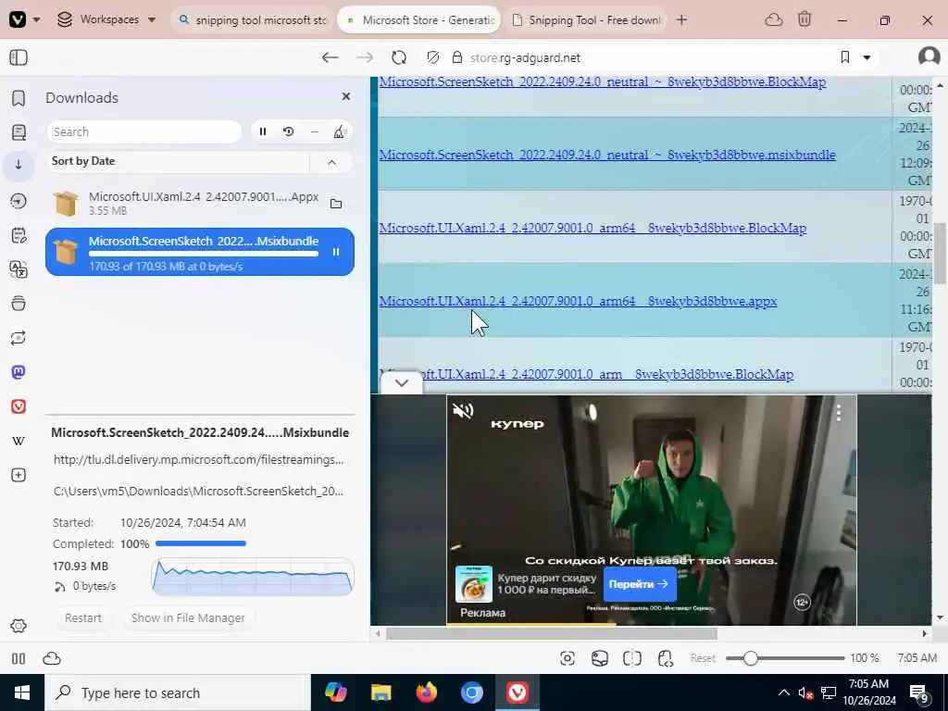Open Notes panel

pyautogui.click(x=19, y=235)
